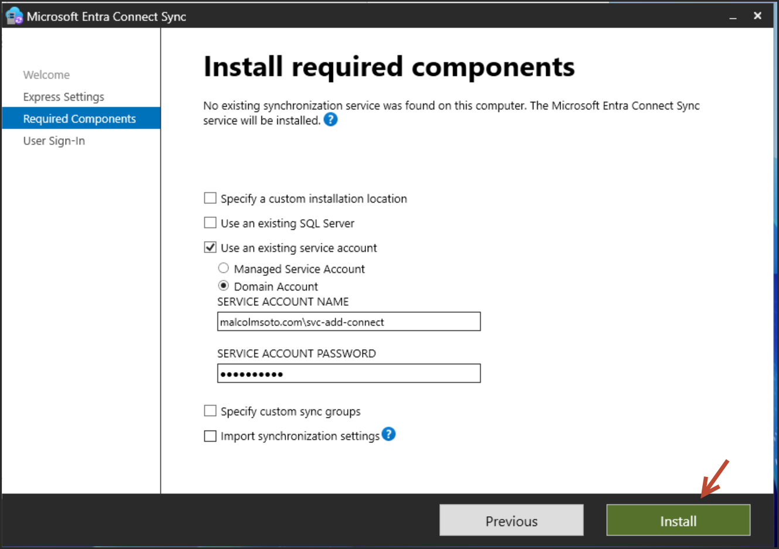Close the Entra Connect Sync wizard

757,16
